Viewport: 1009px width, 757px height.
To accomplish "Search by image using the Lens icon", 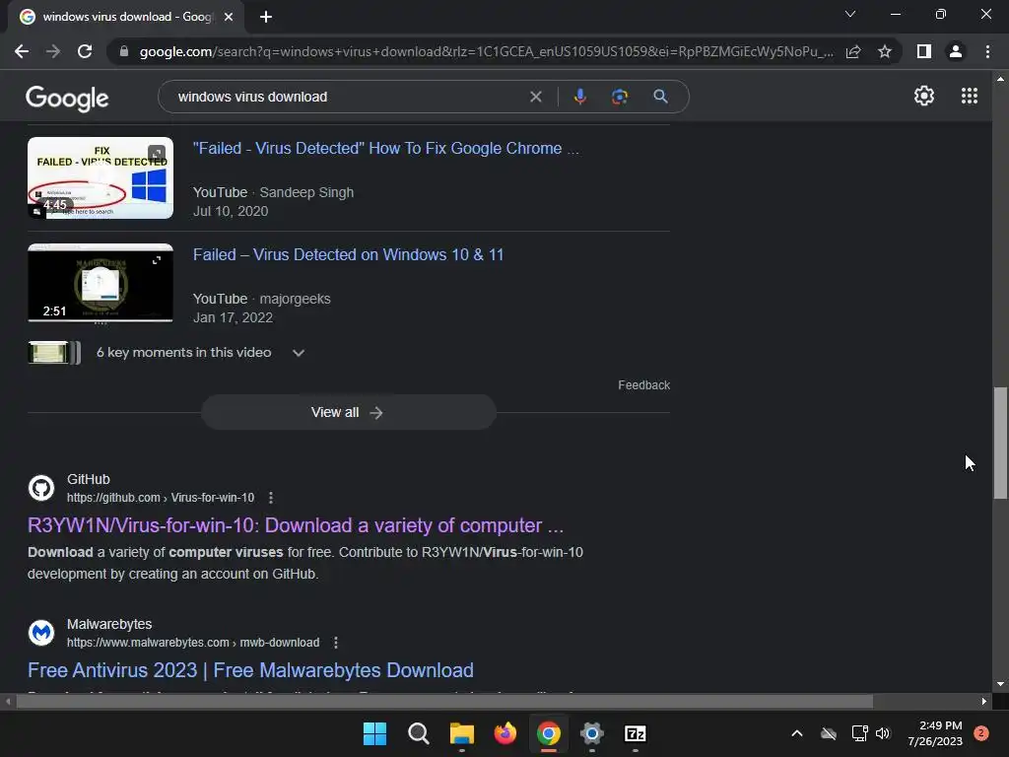I will tap(620, 97).
